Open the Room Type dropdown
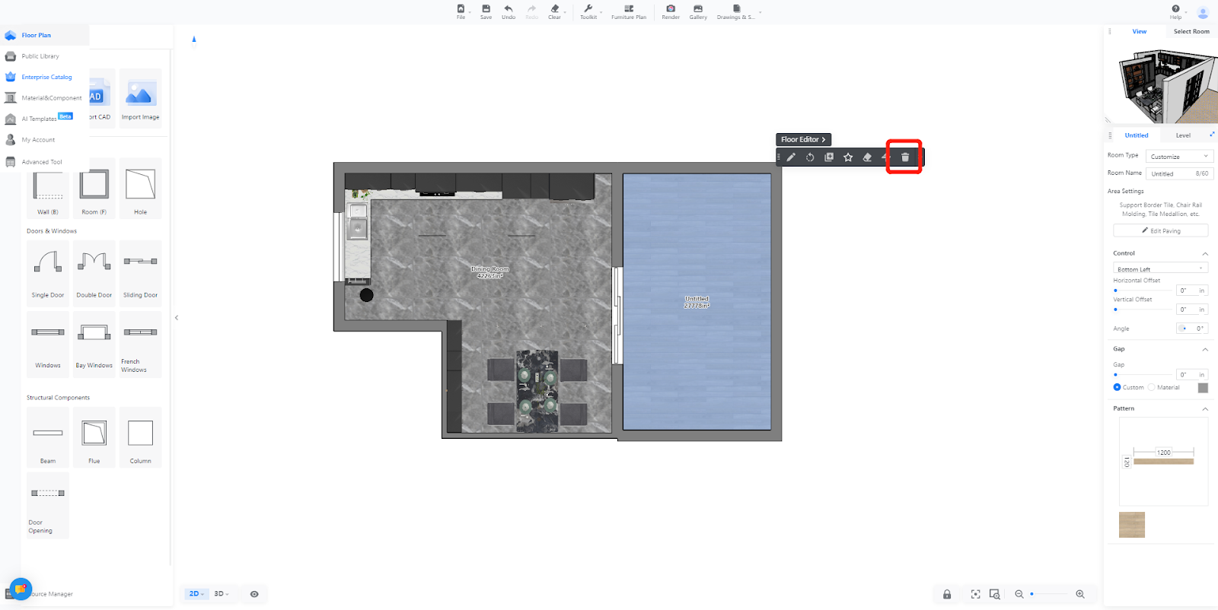The height and width of the screenshot is (610, 1218). tap(1179, 156)
